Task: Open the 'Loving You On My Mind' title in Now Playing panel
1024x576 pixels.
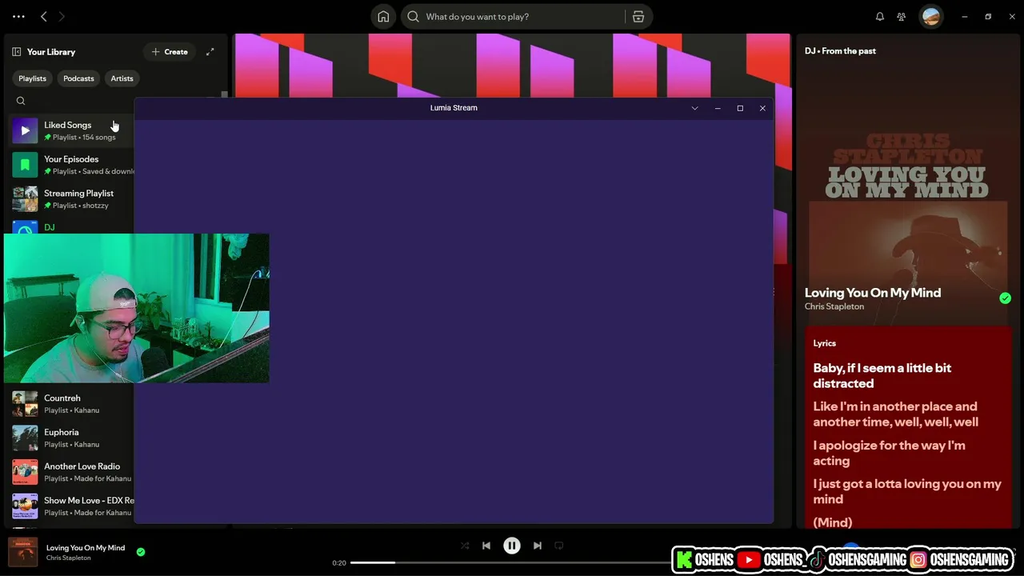Action: coord(873,293)
